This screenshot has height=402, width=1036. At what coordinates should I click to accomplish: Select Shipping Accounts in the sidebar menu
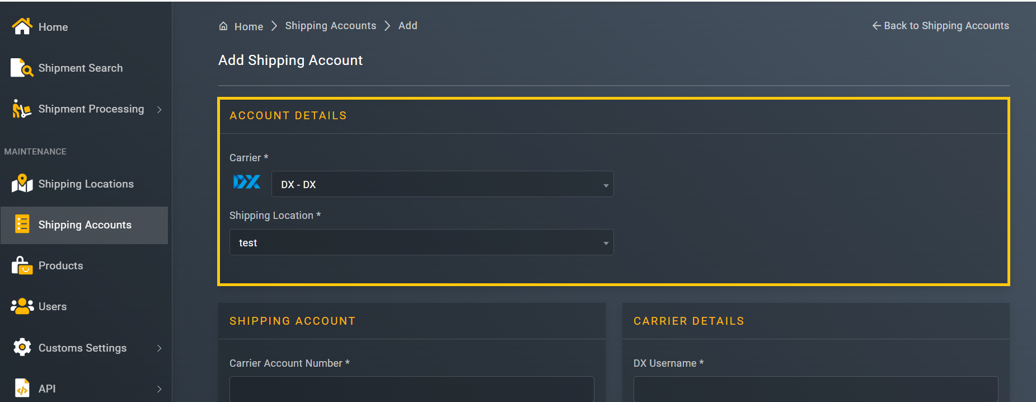point(85,225)
